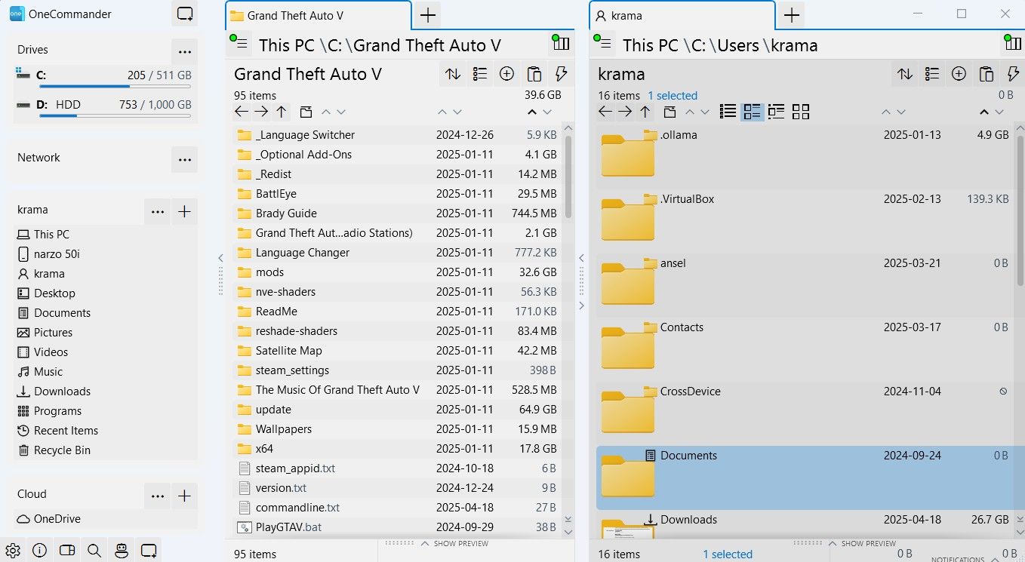Click the D: HDD drive usage bar
This screenshot has height=562, width=1025.
tap(115, 115)
